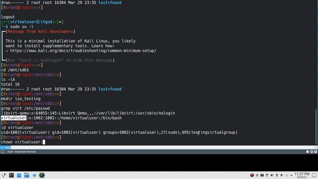This screenshot has height=179, width=318.
Task: Click the chown virtualuser: command line
Action: [22, 142]
